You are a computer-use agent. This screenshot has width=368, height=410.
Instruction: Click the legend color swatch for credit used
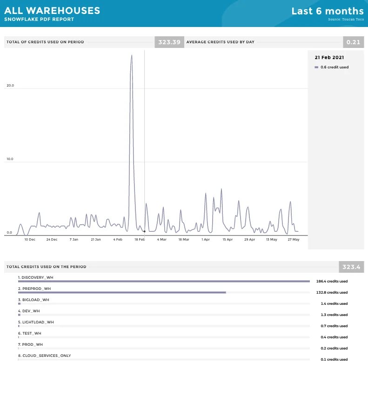click(316, 67)
